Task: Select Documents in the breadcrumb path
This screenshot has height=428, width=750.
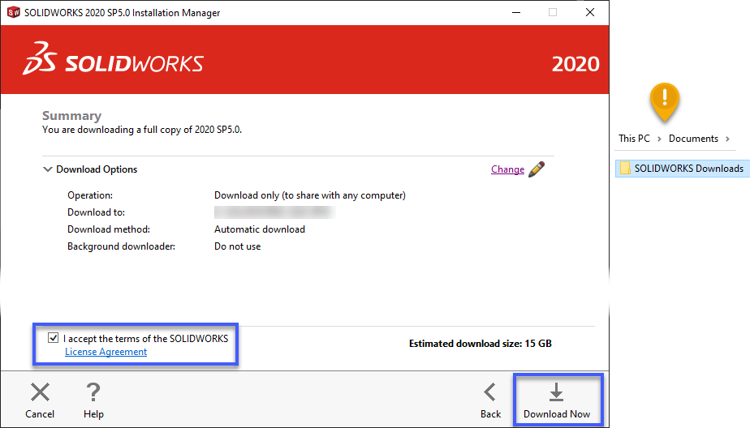Action: 693,139
